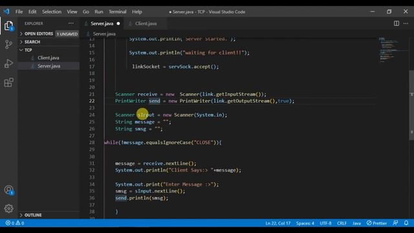Click 'servSock.accept()' on line 17

click(x=193, y=67)
